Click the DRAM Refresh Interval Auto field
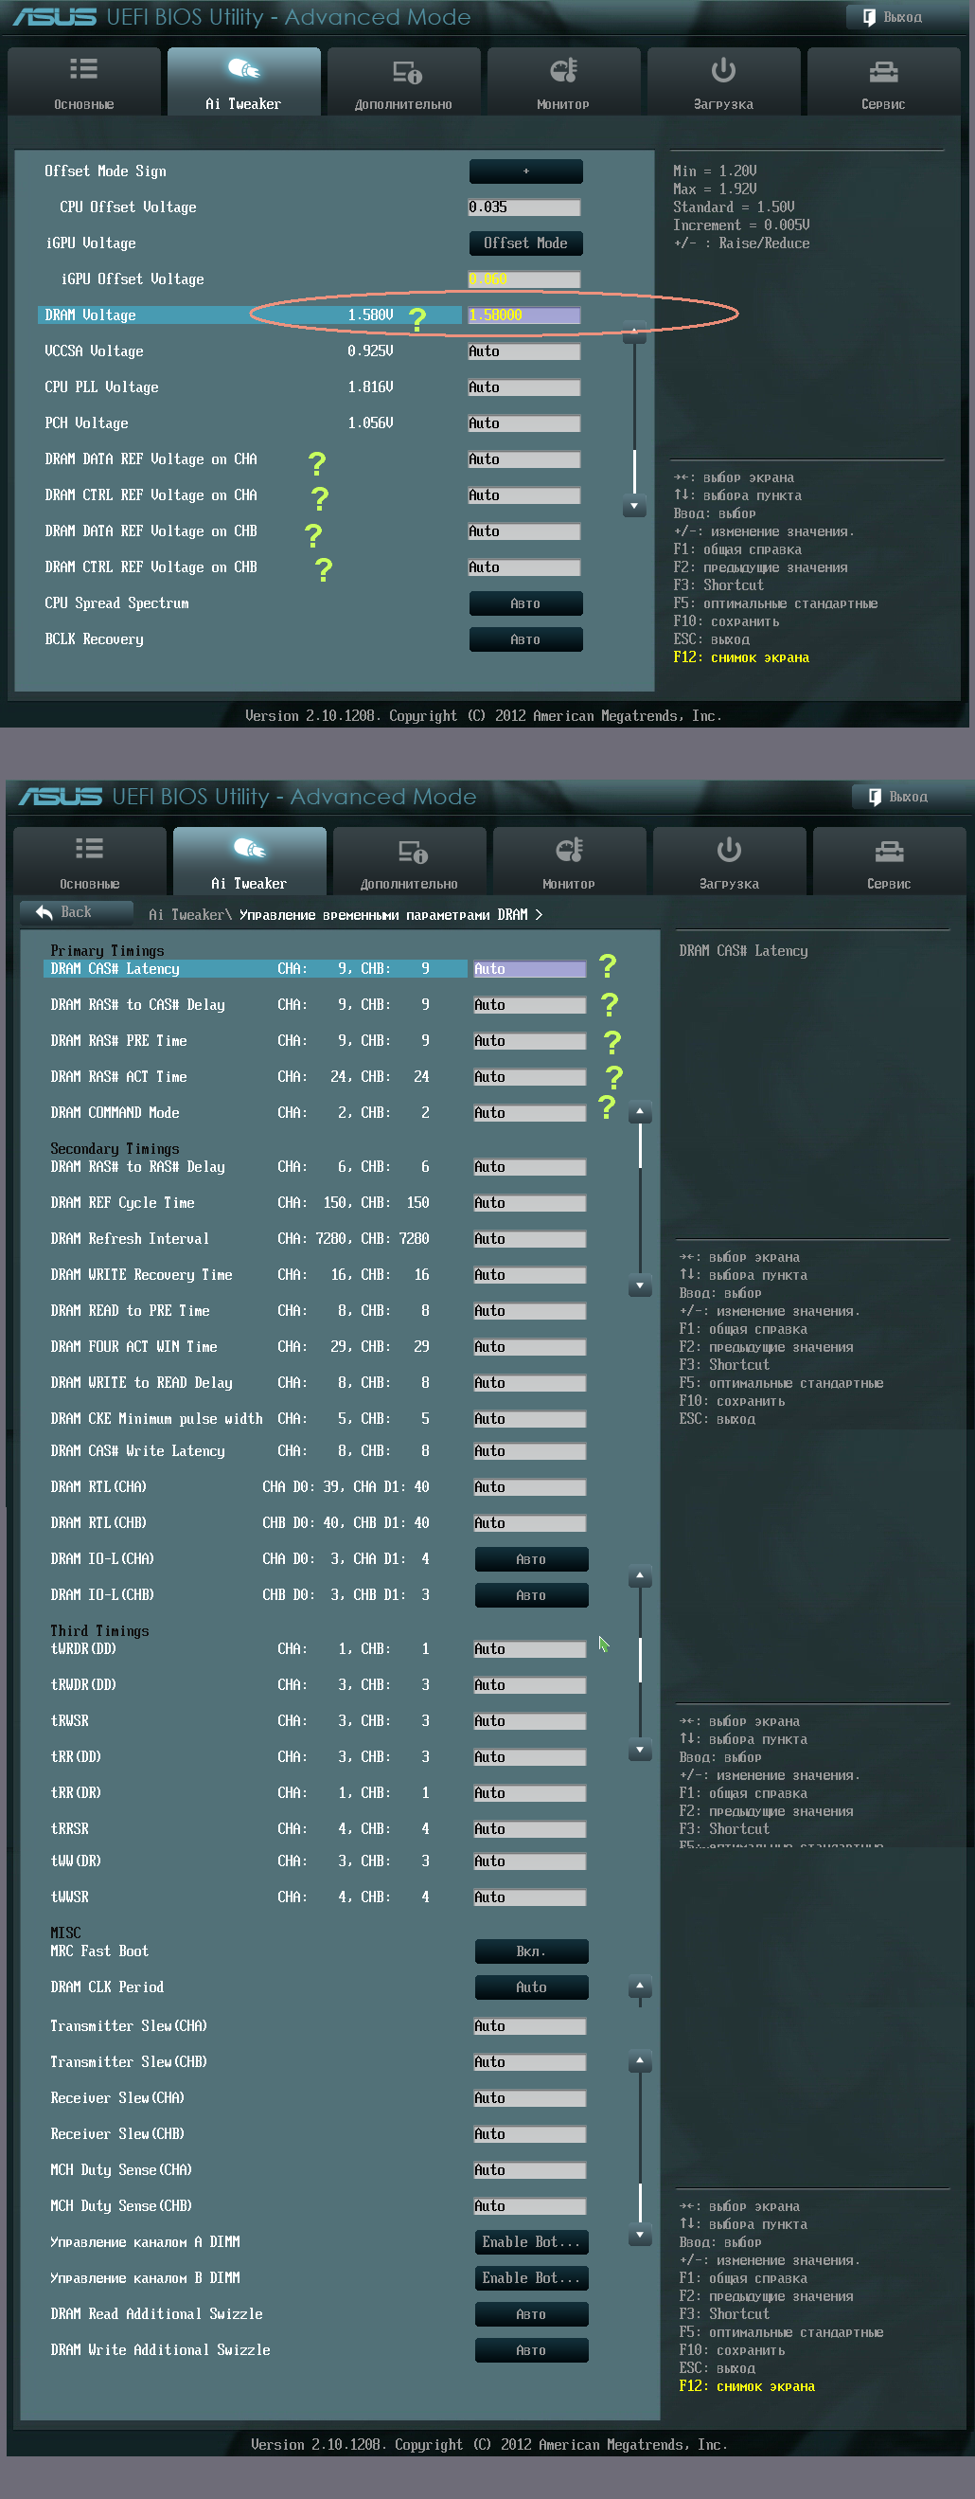The height and width of the screenshot is (2499, 975). pyautogui.click(x=530, y=1239)
